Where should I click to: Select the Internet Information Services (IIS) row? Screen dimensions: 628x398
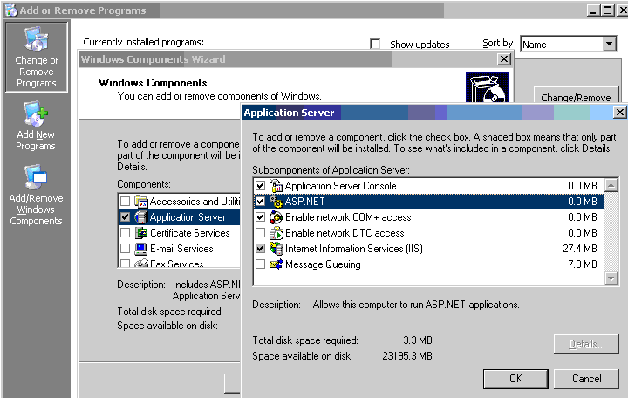[x=428, y=249]
